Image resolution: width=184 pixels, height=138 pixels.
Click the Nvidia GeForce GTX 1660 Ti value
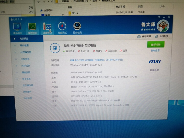pos(93,91)
